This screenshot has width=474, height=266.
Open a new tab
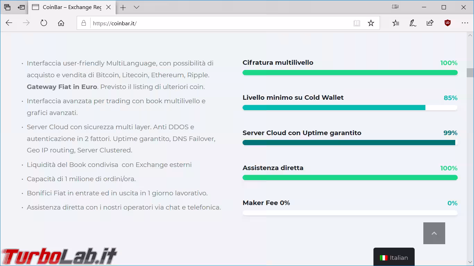click(123, 7)
